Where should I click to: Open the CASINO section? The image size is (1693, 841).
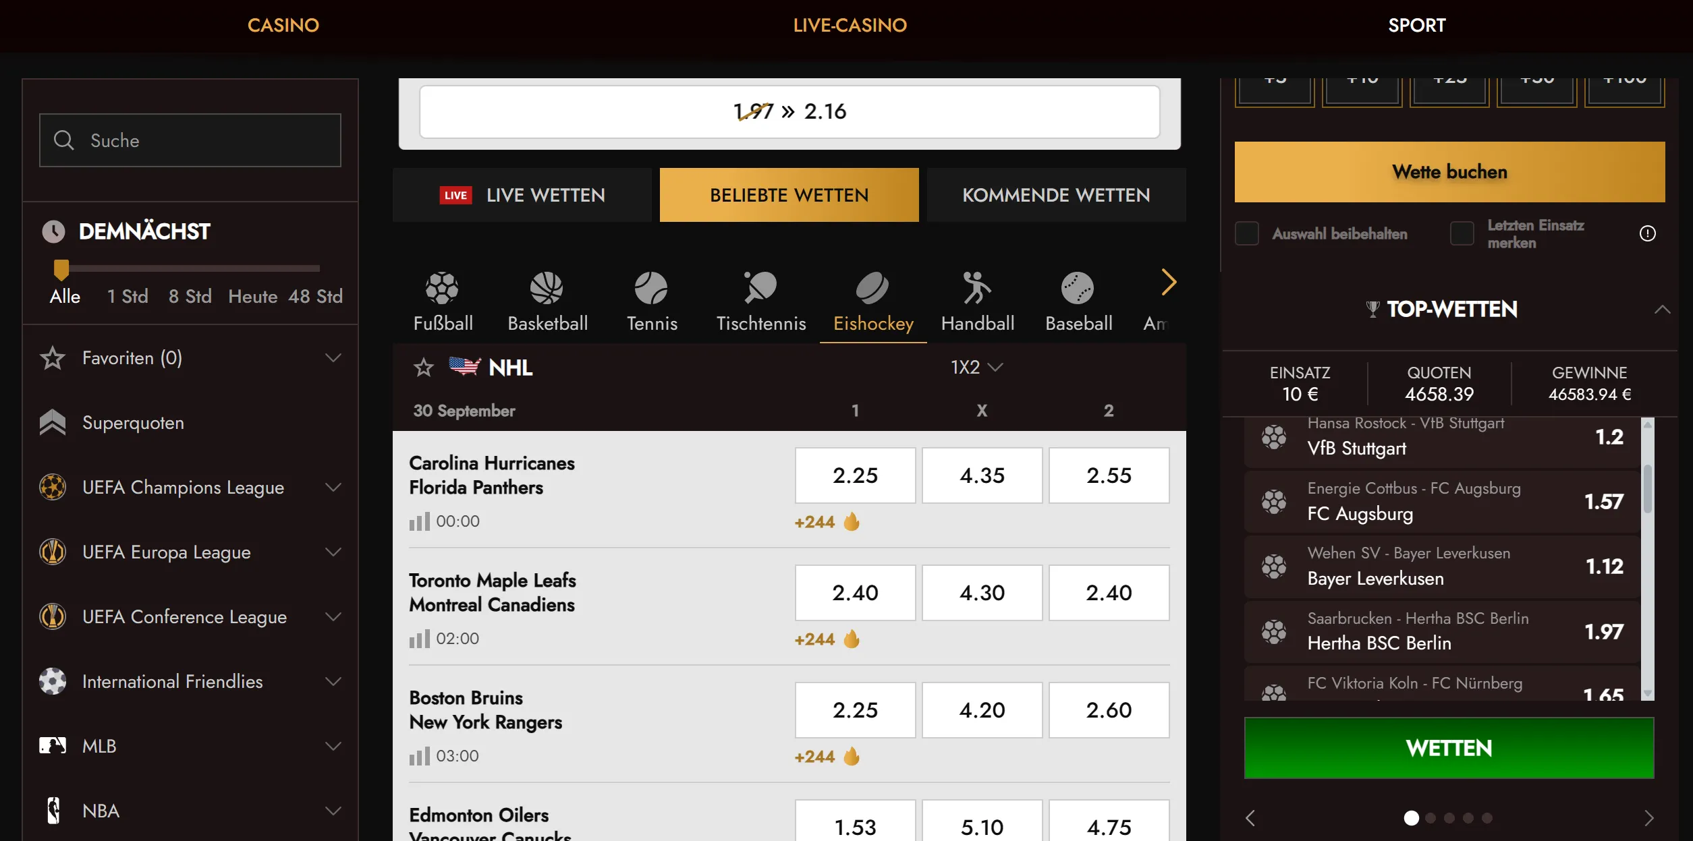283,25
